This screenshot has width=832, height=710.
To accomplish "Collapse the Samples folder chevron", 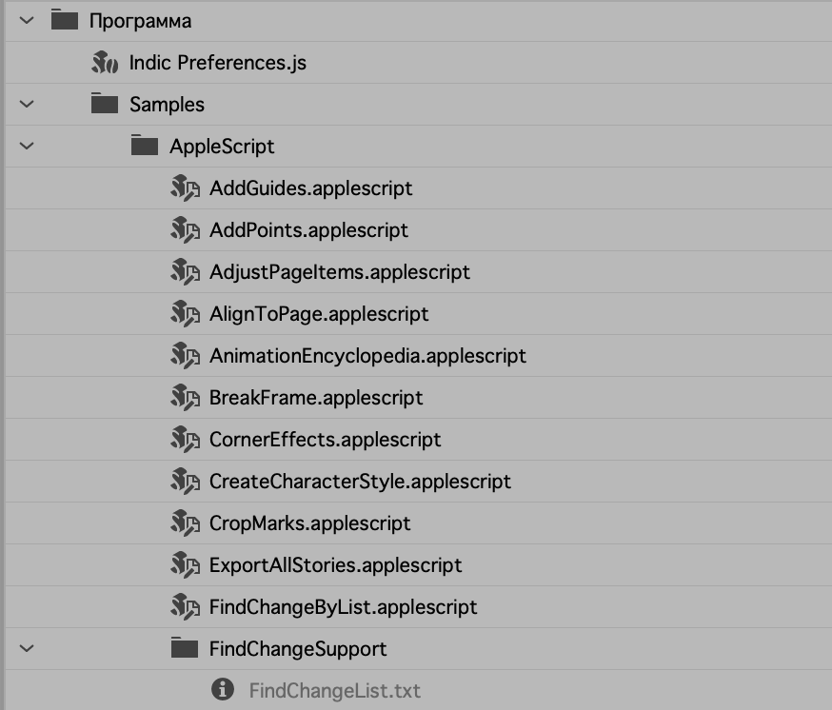I will [27, 104].
